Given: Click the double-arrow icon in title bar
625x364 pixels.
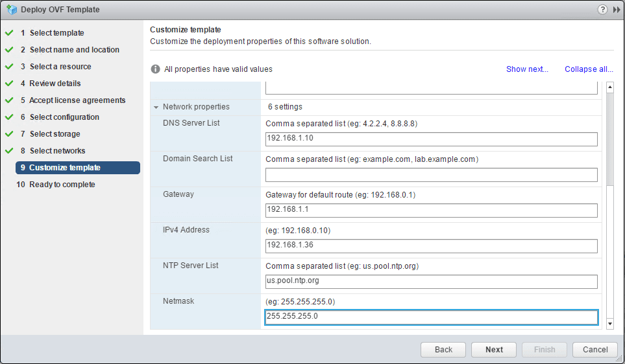Looking at the screenshot, I should click(615, 10).
